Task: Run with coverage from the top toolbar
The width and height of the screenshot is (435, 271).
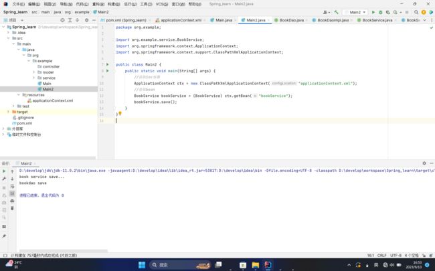Action: 388,12
